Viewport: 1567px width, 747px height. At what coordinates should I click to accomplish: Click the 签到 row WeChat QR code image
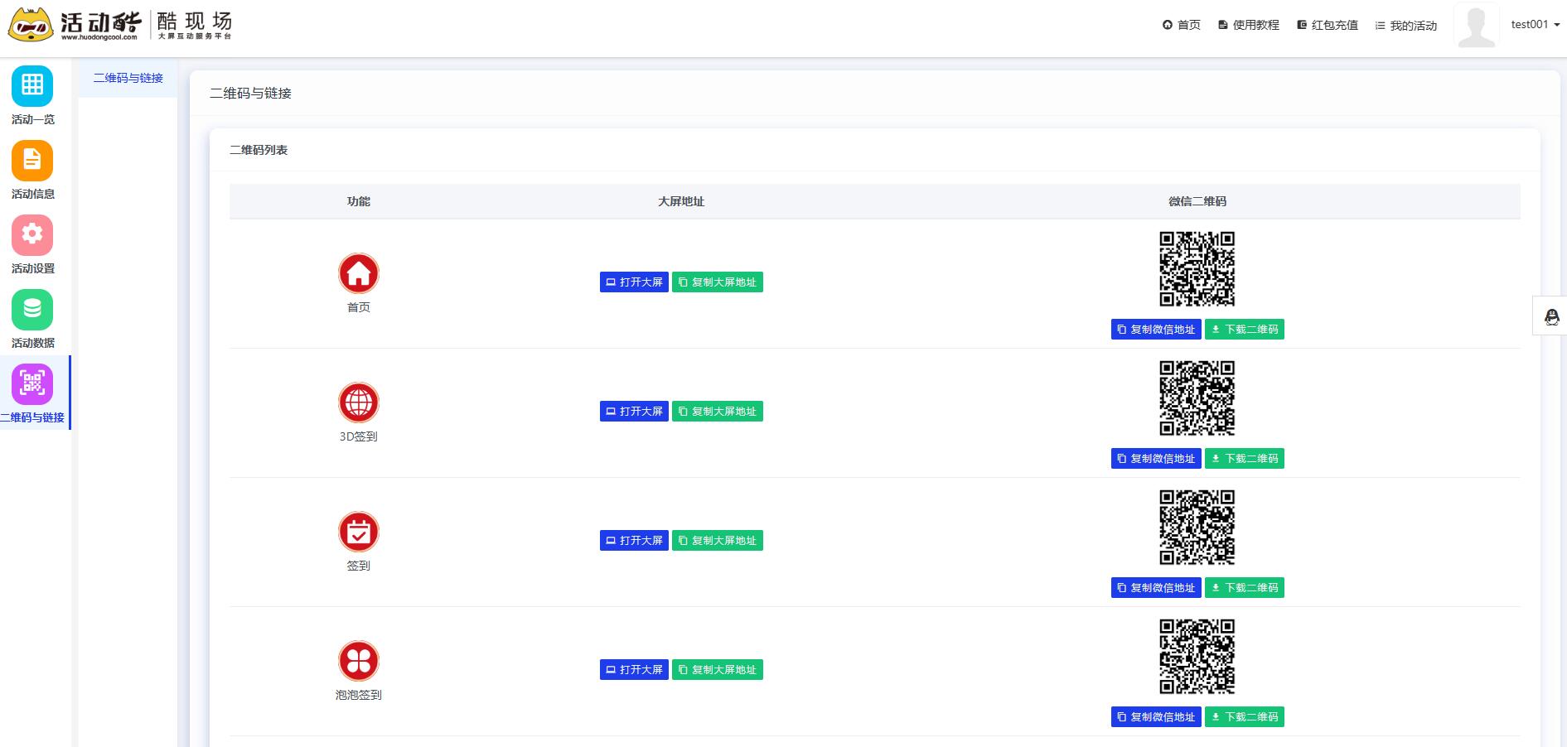(1197, 528)
